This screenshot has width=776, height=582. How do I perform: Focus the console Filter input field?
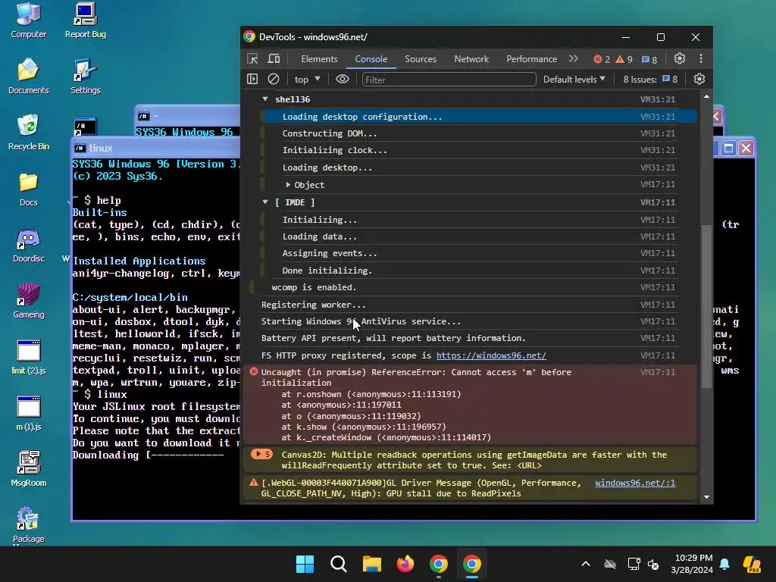[x=449, y=80]
